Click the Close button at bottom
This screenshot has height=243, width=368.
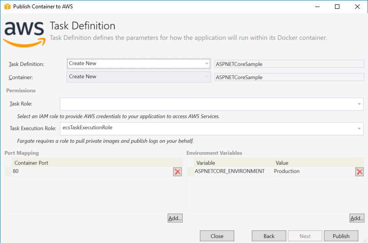(x=217, y=236)
